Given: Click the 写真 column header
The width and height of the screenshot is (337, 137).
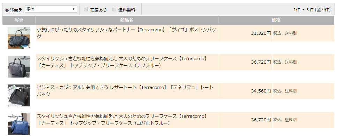Looking at the screenshot, I should [19, 20].
